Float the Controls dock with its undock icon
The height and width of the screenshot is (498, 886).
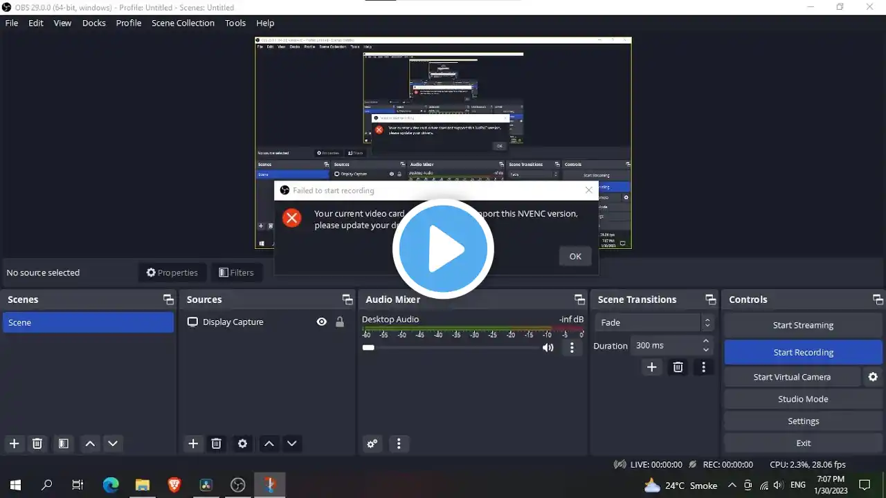pyautogui.click(x=878, y=299)
